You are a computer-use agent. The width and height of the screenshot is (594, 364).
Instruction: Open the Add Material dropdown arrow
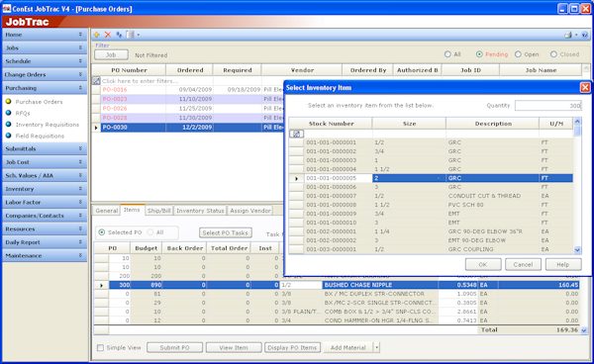(x=376, y=347)
